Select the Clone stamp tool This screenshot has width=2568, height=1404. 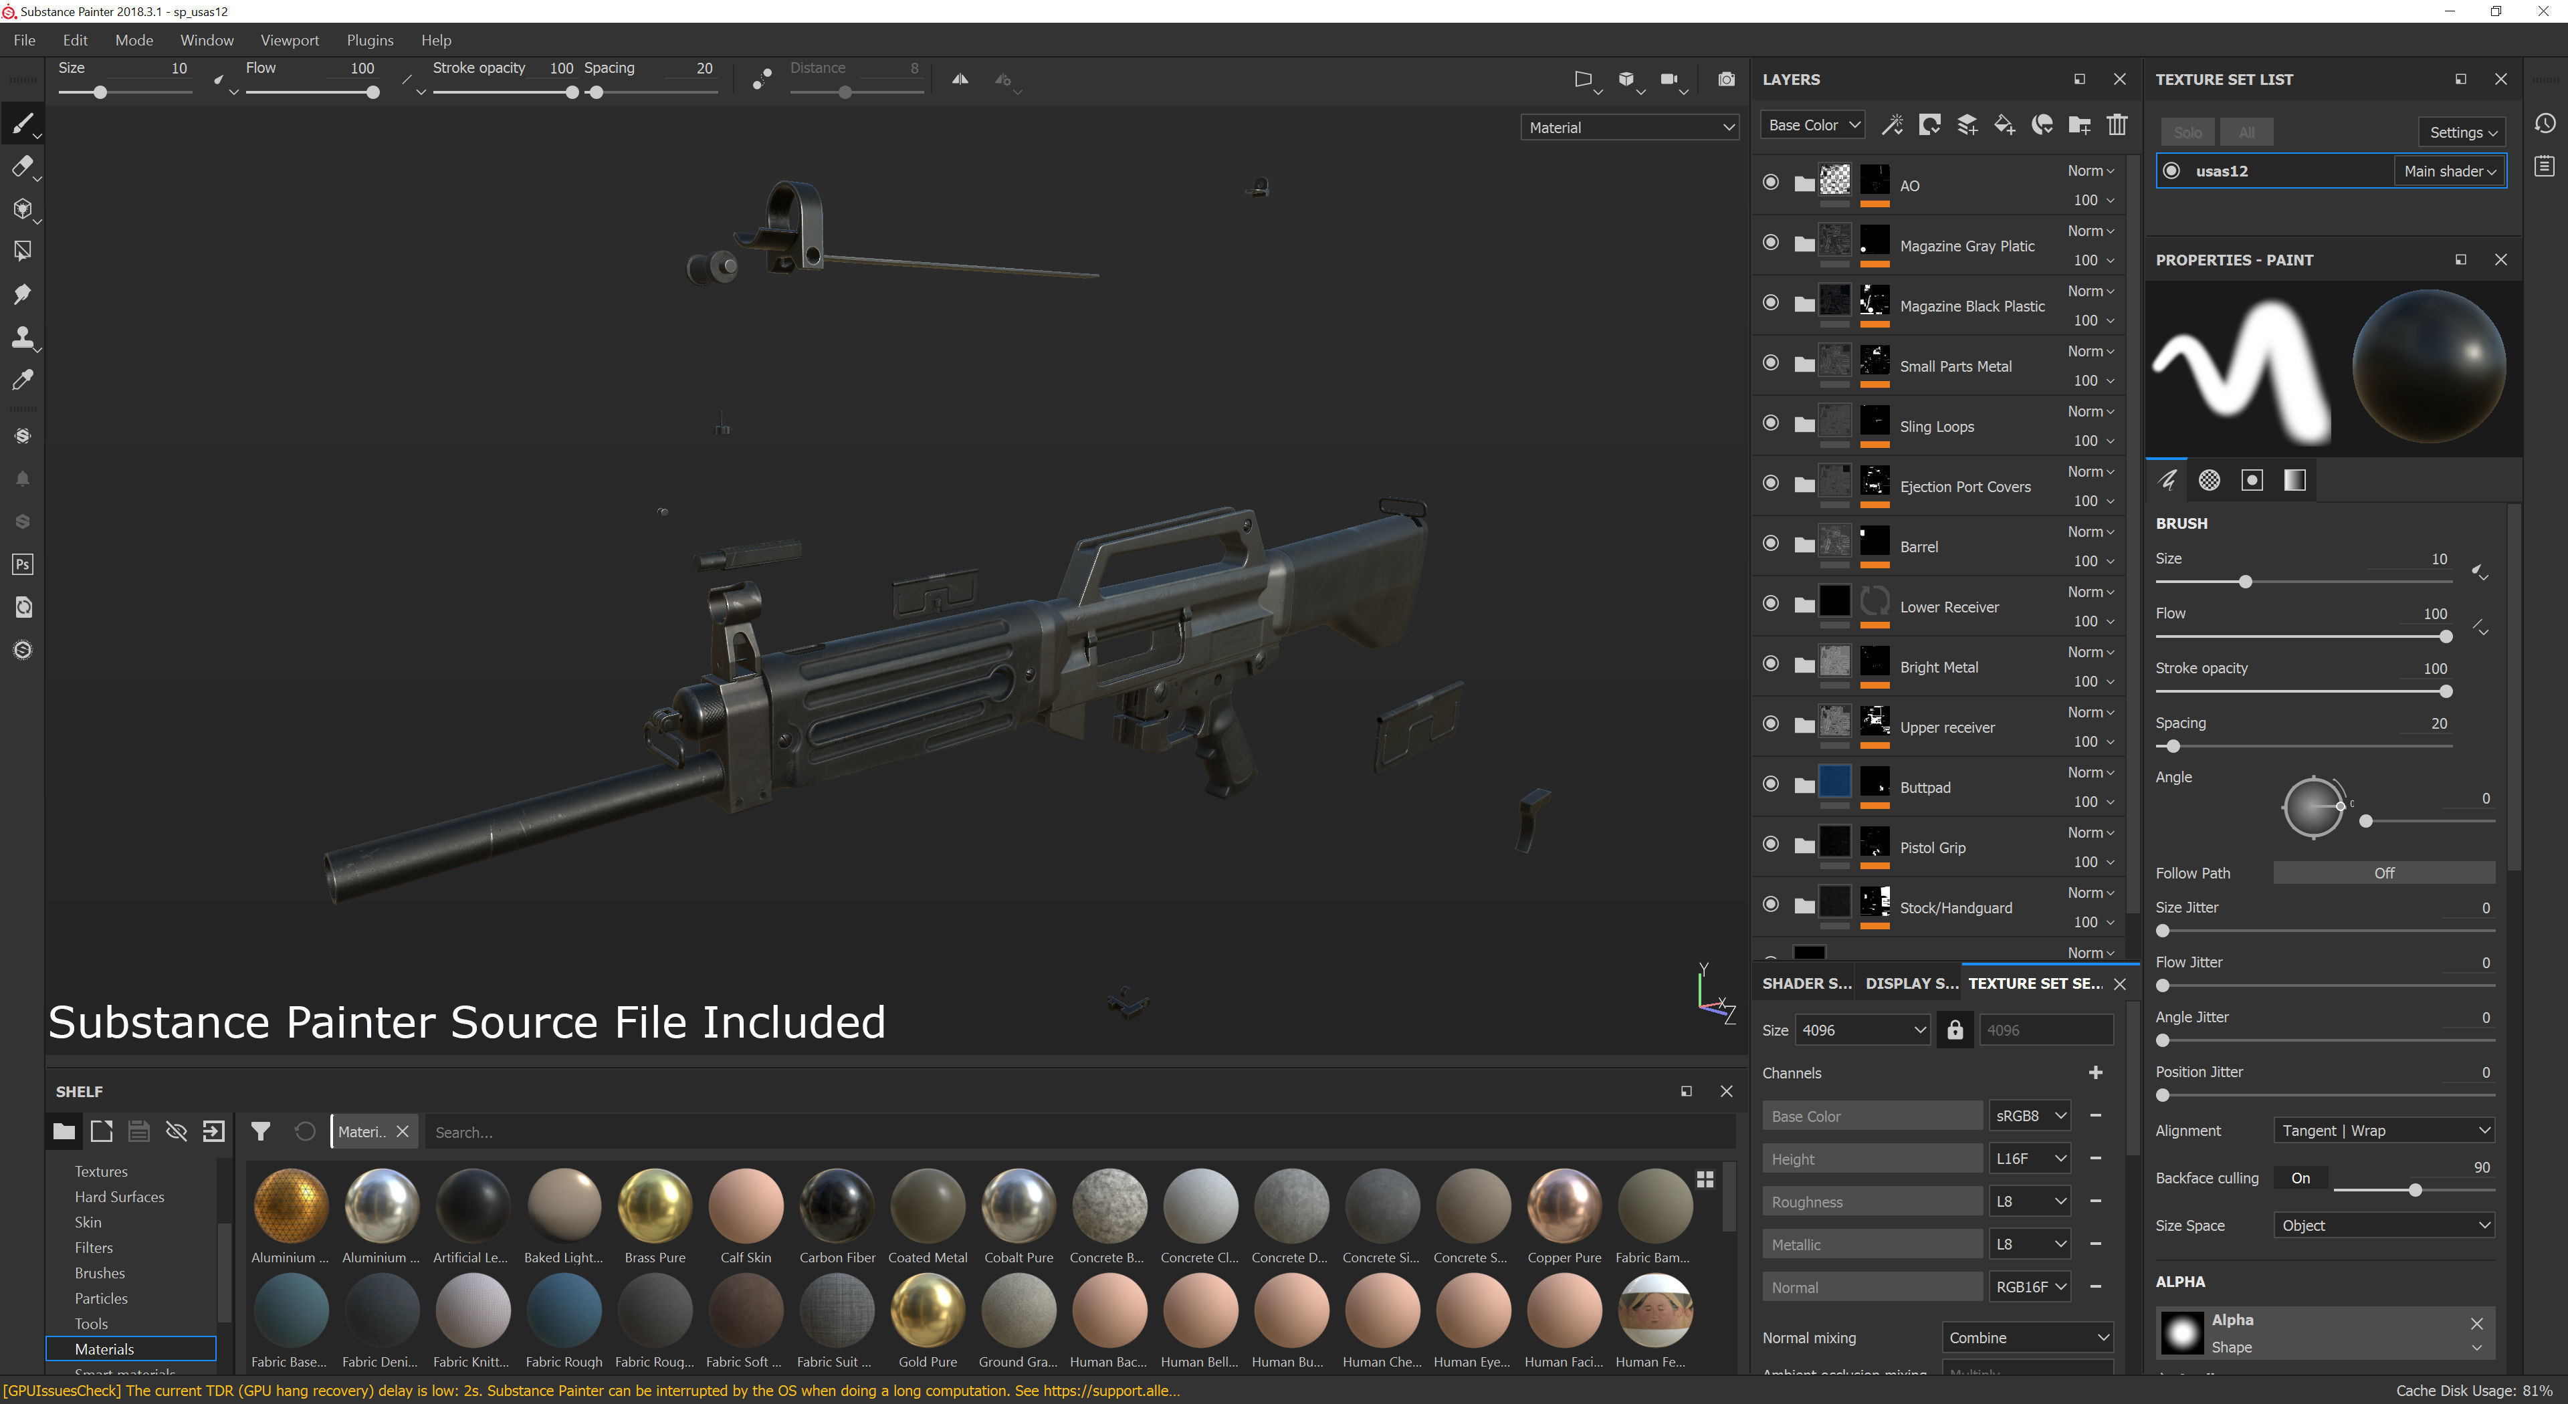pyautogui.click(x=22, y=337)
